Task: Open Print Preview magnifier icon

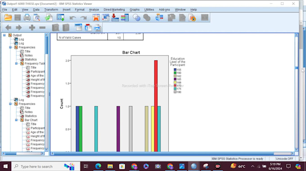Action: tap(37, 17)
